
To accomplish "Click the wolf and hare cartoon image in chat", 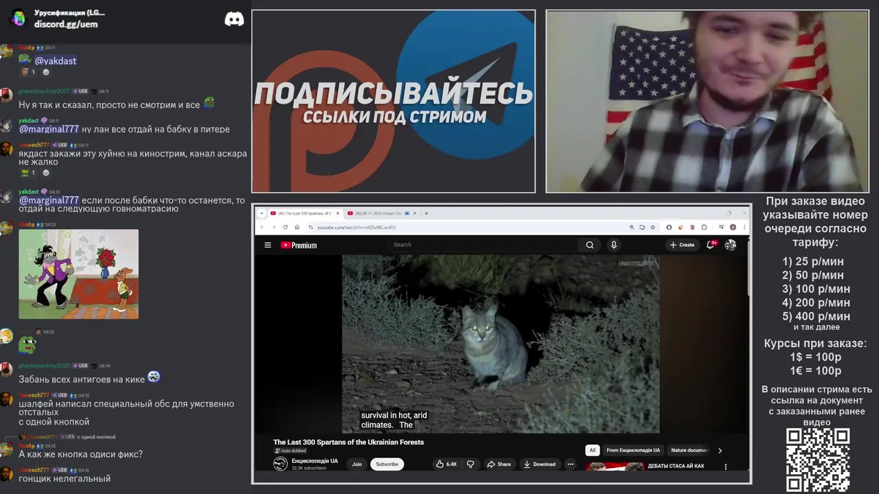I will 78,274.
